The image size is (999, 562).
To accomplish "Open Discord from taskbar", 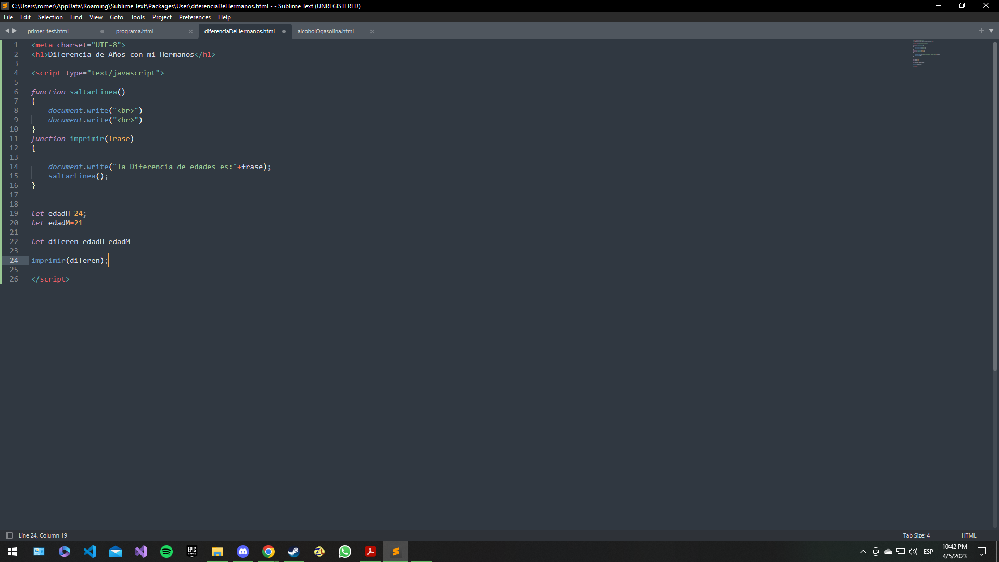I will [243, 552].
